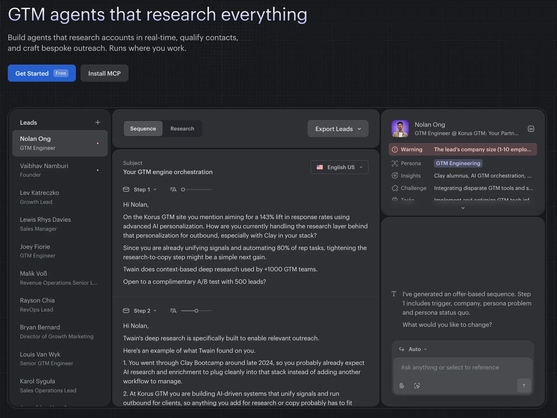Click the Warning alert icon
Image resolution: width=557 pixels, height=418 pixels.
click(395, 150)
